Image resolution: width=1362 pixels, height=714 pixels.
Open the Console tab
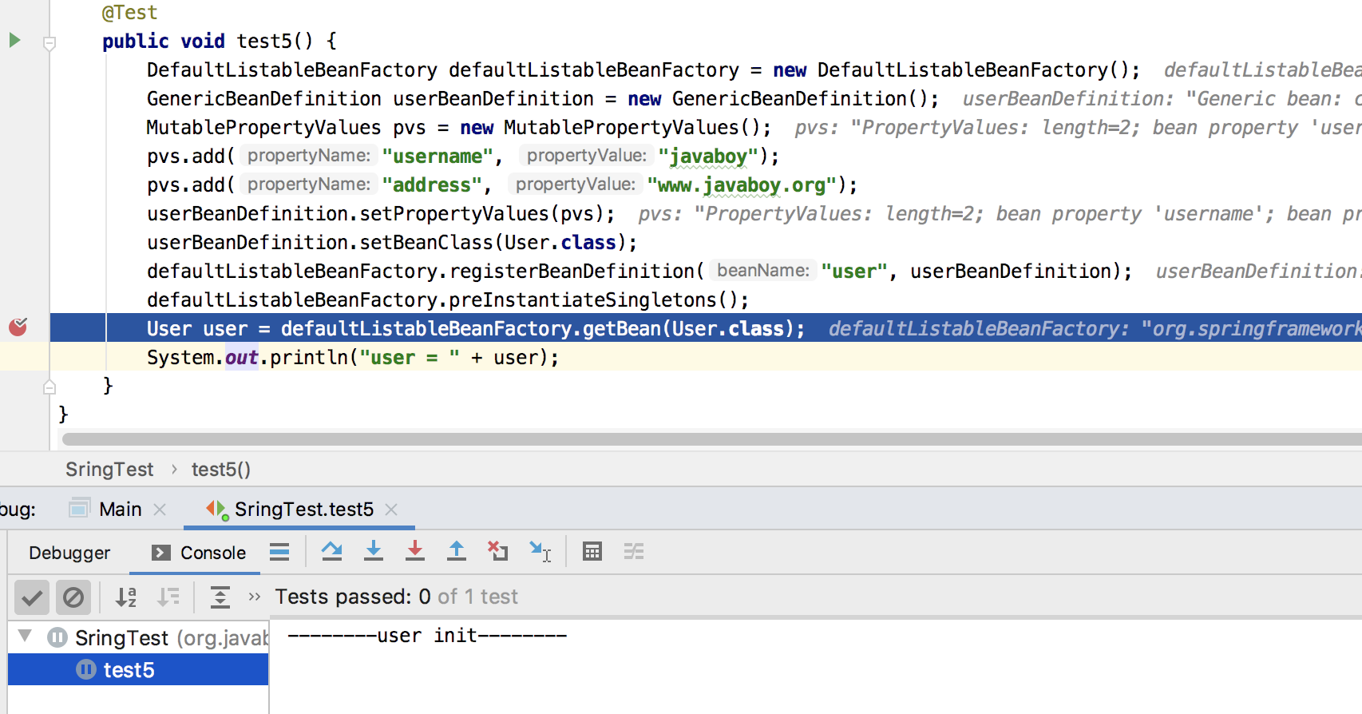tap(200, 553)
